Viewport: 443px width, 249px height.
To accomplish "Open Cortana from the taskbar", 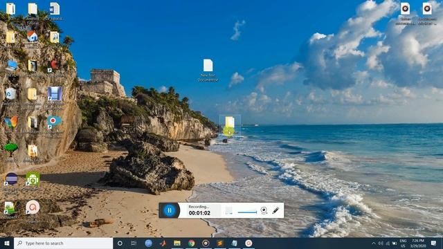I will [120, 243].
